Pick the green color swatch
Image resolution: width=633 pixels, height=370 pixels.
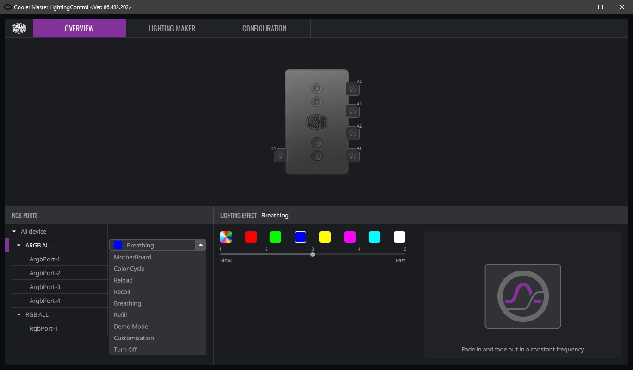[275, 237]
